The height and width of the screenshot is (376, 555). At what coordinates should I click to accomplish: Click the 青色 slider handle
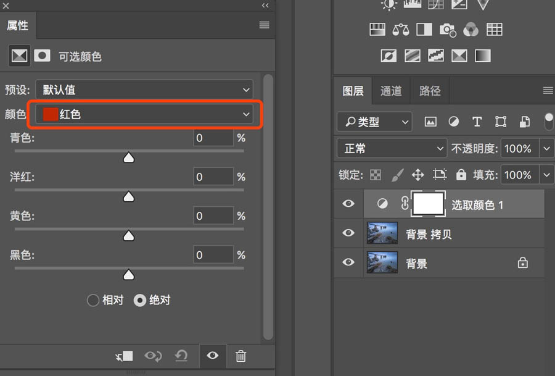pyautogui.click(x=129, y=157)
